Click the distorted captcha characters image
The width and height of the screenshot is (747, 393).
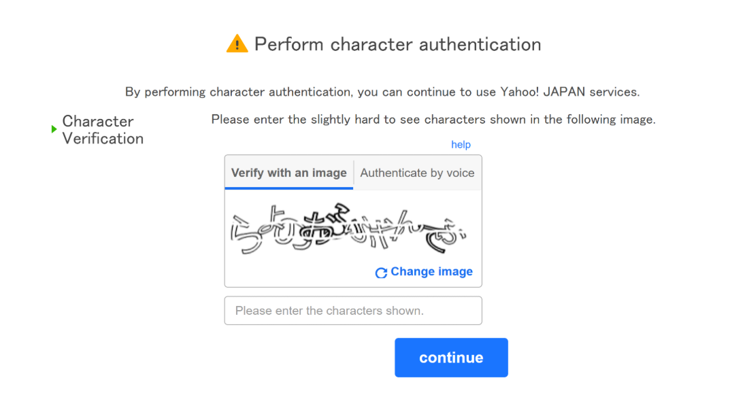click(348, 228)
